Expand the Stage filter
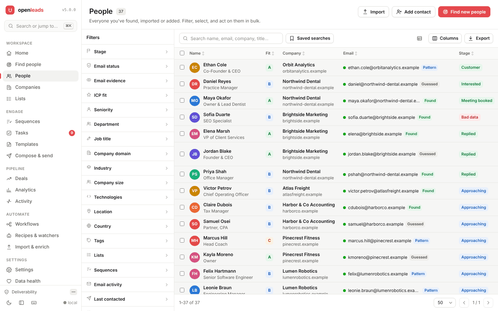This screenshot has height=311, width=498. (x=128, y=52)
